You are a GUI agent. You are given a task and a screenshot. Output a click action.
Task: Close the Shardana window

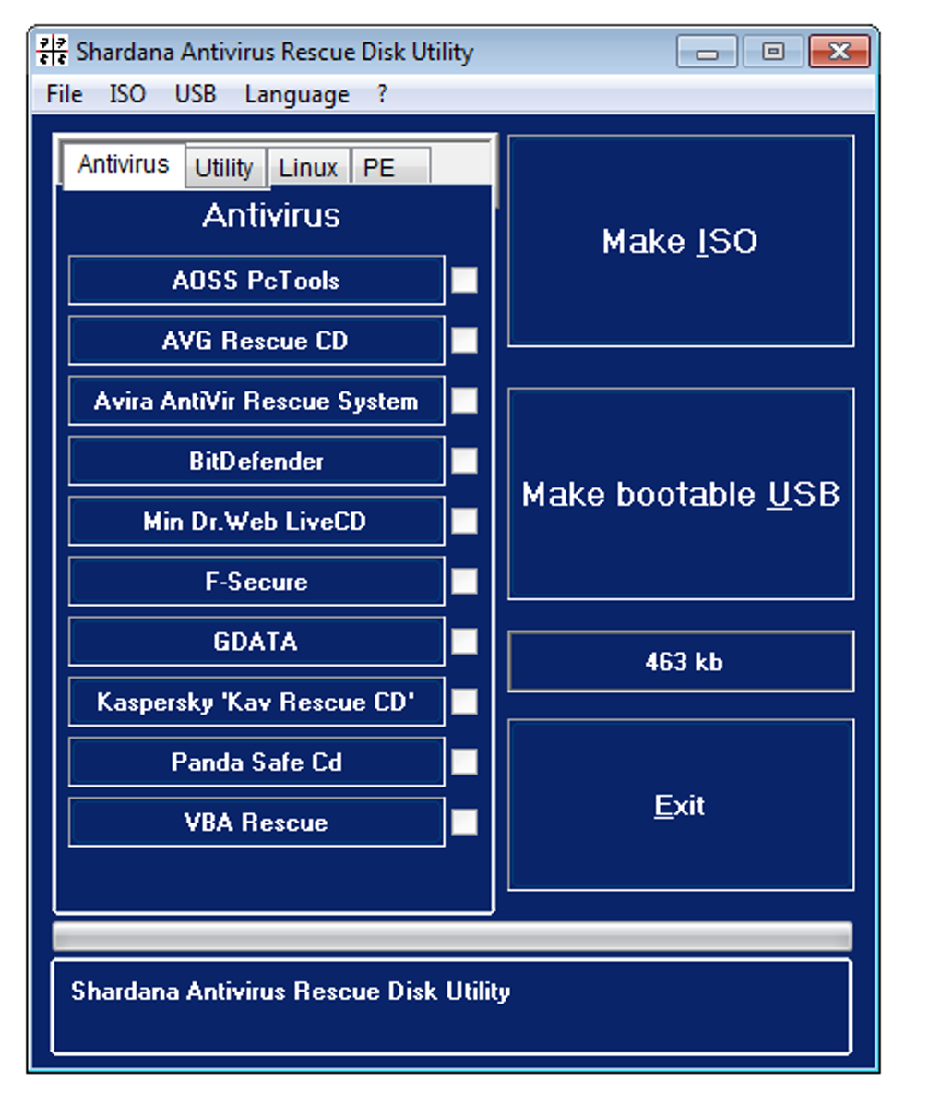point(840,53)
